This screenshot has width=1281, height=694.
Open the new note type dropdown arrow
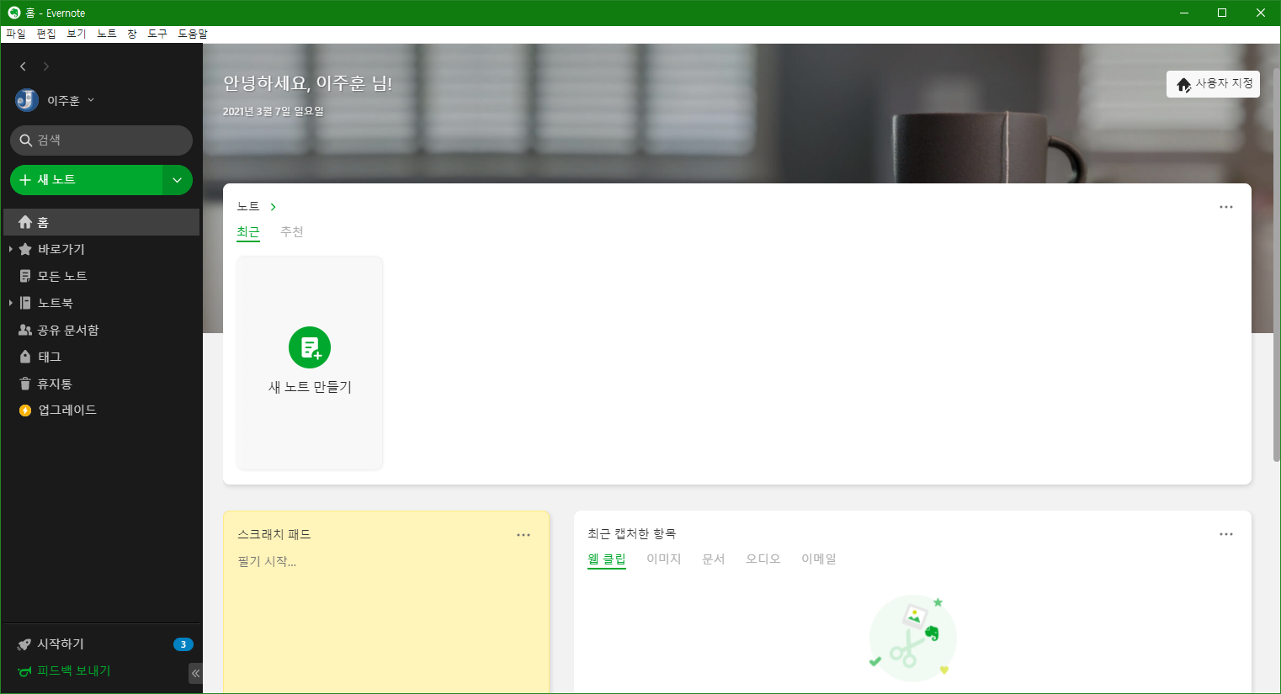[x=178, y=180]
